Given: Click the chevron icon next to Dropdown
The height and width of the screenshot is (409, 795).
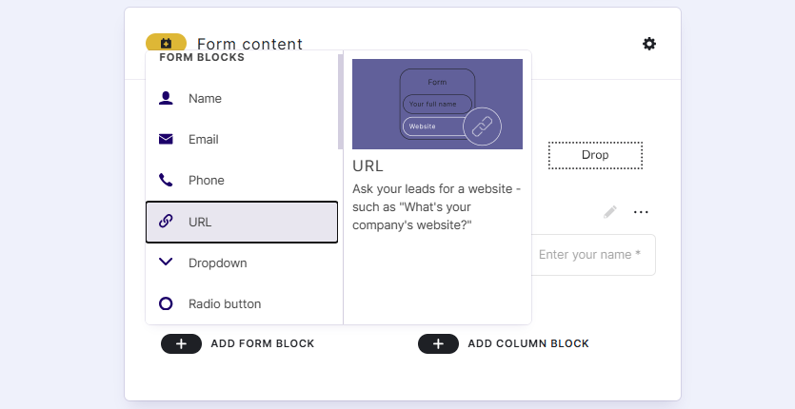Looking at the screenshot, I should [x=166, y=262].
